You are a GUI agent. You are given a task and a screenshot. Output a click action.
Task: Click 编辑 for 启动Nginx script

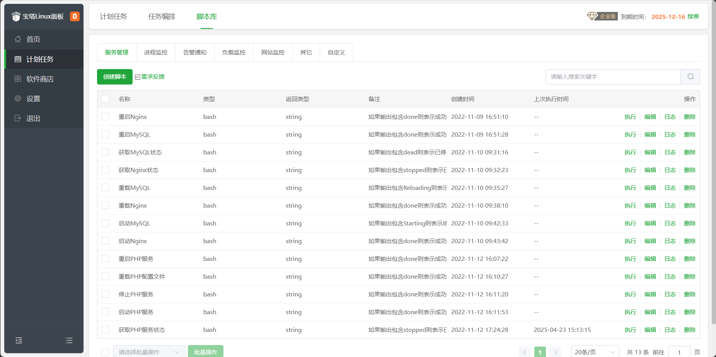pos(650,241)
